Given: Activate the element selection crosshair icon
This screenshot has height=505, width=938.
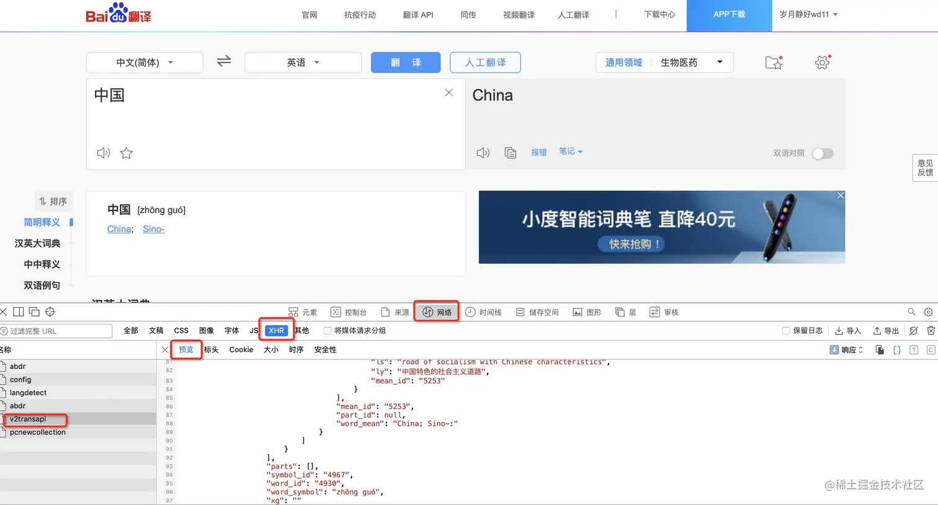Looking at the screenshot, I should (50, 311).
